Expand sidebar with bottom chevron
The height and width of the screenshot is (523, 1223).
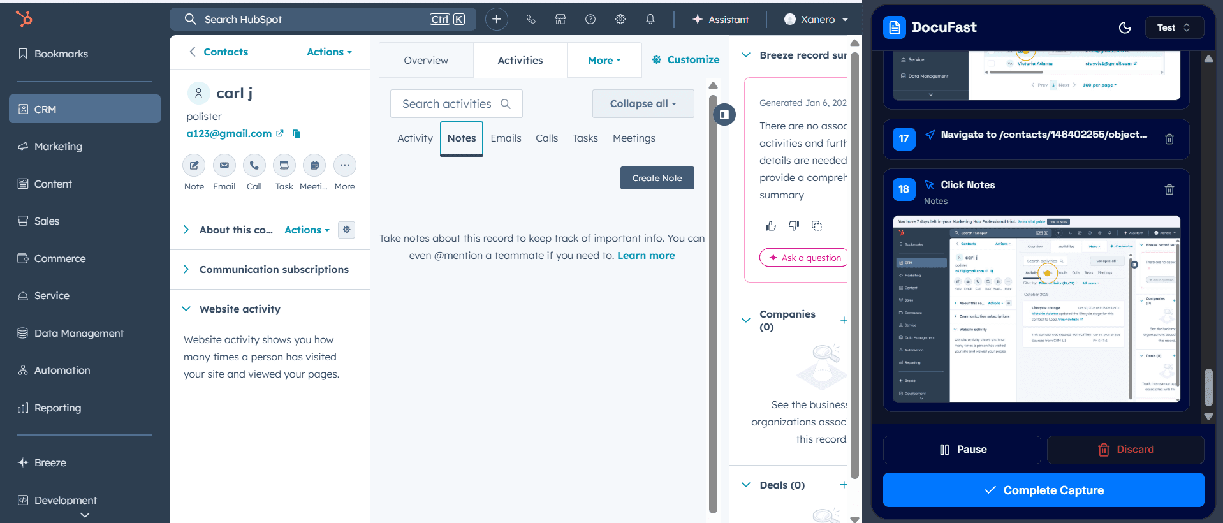point(85,515)
